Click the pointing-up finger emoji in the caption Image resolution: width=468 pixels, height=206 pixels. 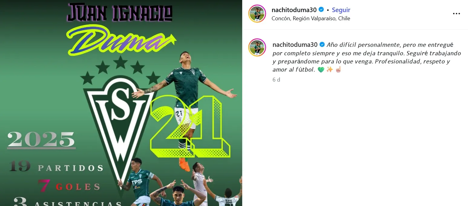(338, 70)
